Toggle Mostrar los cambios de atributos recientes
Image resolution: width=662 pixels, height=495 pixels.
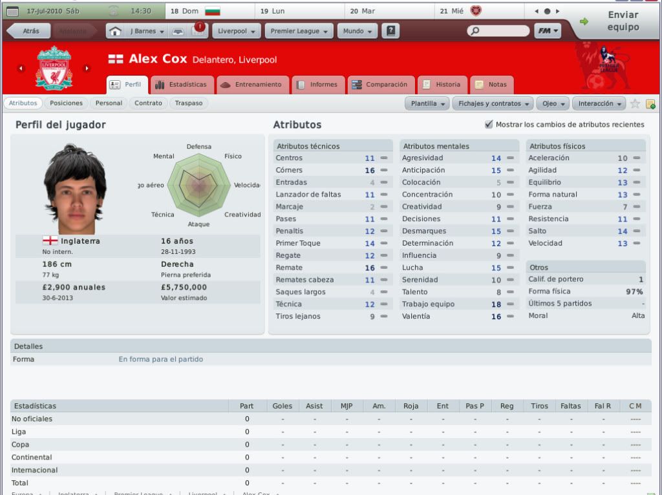tap(489, 125)
